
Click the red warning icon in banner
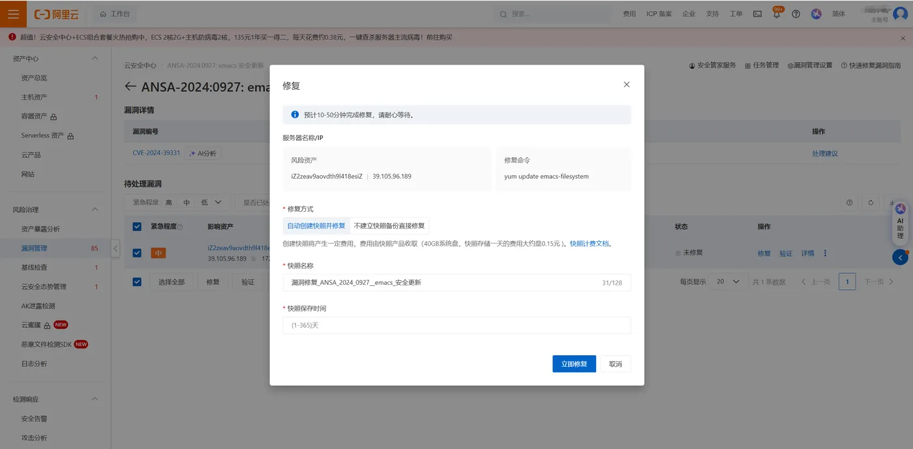point(12,37)
